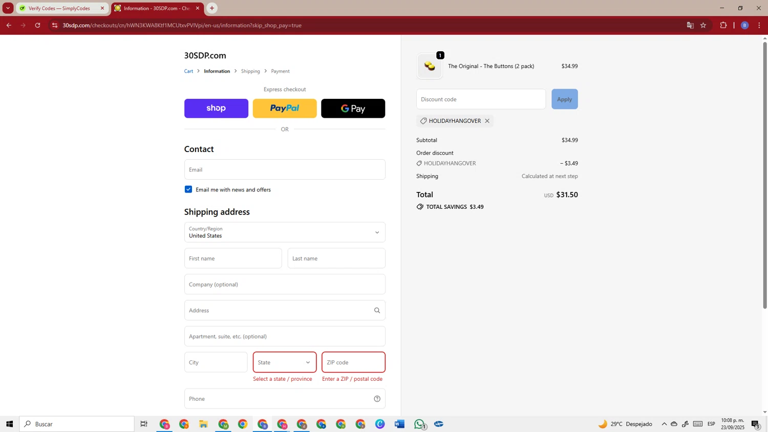The height and width of the screenshot is (432, 768).
Task: Click the ZIP code field
Action: tap(353, 362)
